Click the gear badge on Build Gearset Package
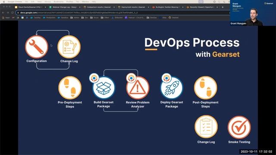This screenshot has height=155, width=276. pyautogui.click(x=94, y=78)
